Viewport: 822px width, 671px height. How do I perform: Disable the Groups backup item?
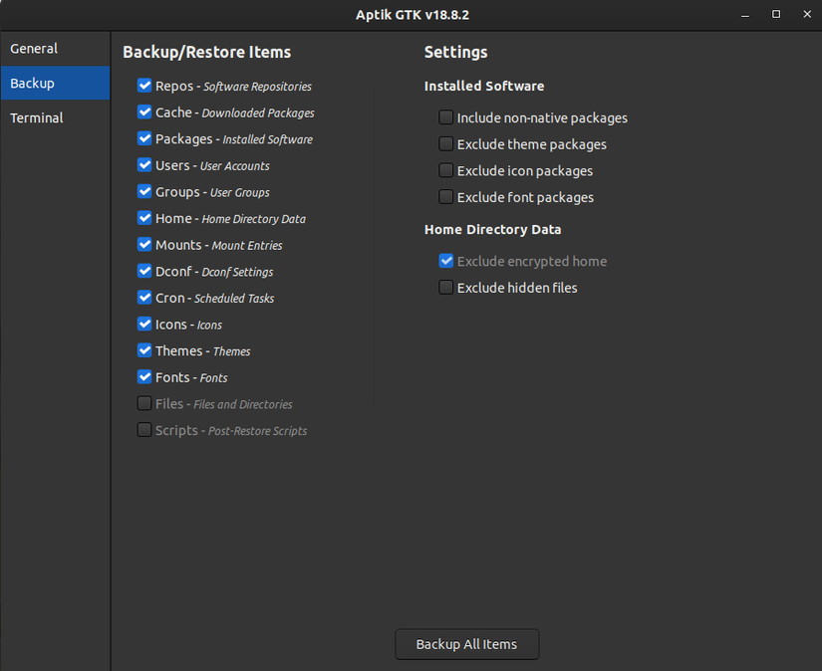144,192
